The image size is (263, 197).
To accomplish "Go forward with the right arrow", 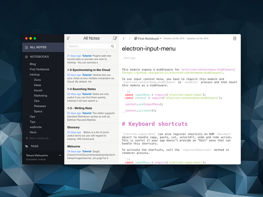I will tap(130, 38).
